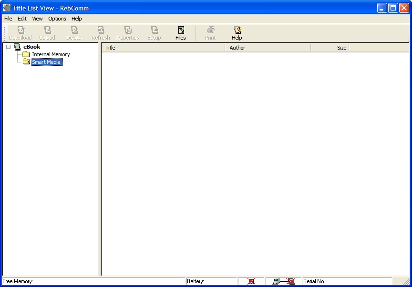The width and height of the screenshot is (412, 287).
Task: Sort list by Size column header
Action: pos(330,48)
